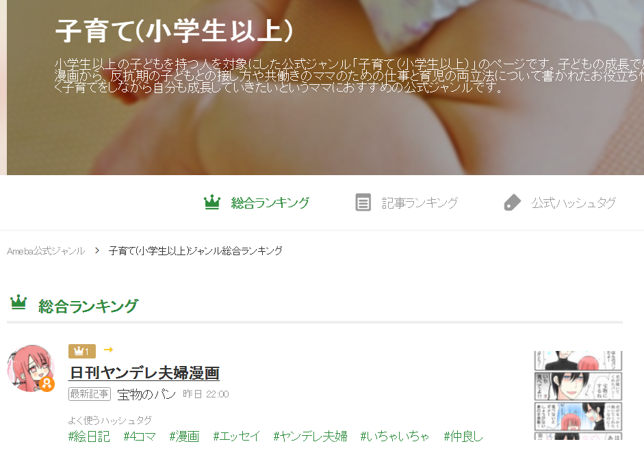Open blog 日刊ヤンデレ夫婦漫画
This screenshot has width=644, height=457.
pos(144,373)
